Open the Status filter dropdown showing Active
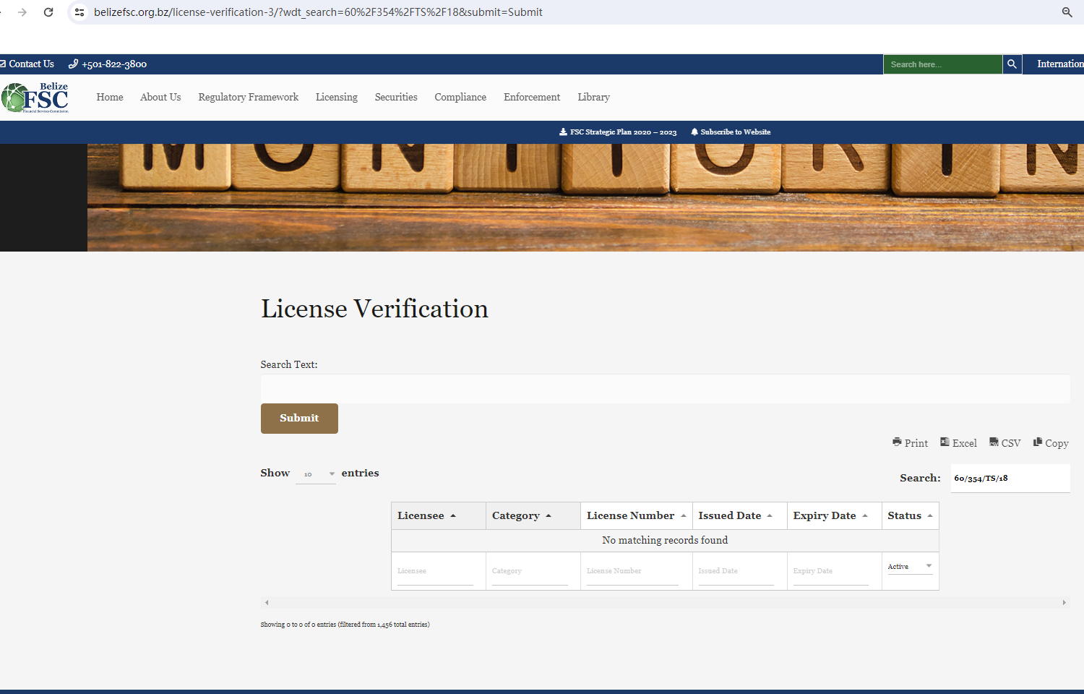Viewport: 1084px width, 694px height. tap(909, 567)
